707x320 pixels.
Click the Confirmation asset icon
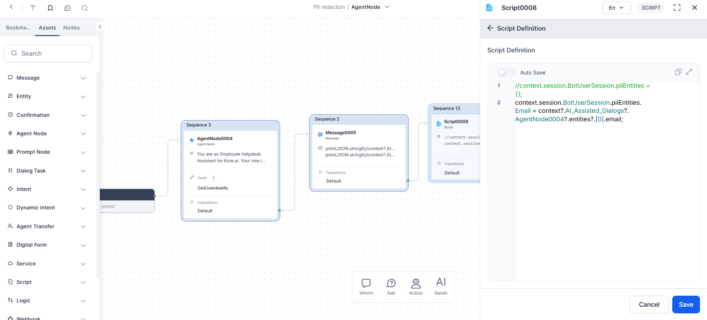[x=10, y=115]
